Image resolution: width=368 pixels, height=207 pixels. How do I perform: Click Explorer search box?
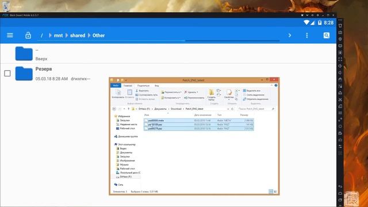point(256,109)
